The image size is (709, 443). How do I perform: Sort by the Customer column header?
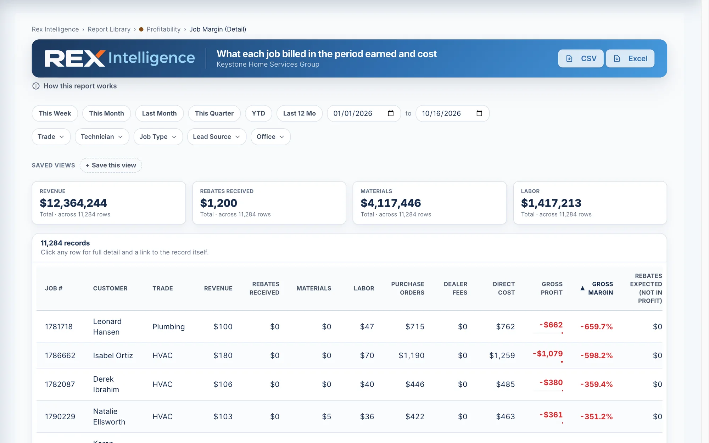(110, 288)
